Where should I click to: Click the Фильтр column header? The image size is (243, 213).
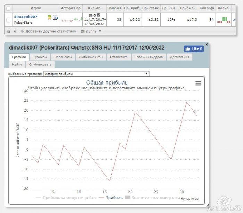[94, 8]
